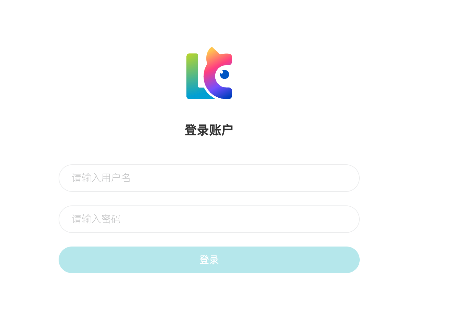459x325 pixels.
Task: Click the 登录账户 heading text
Action: (209, 130)
